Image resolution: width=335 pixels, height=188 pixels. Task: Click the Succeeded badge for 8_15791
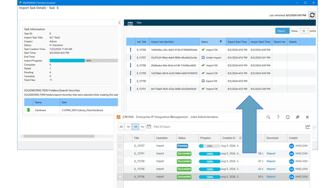[184, 154]
